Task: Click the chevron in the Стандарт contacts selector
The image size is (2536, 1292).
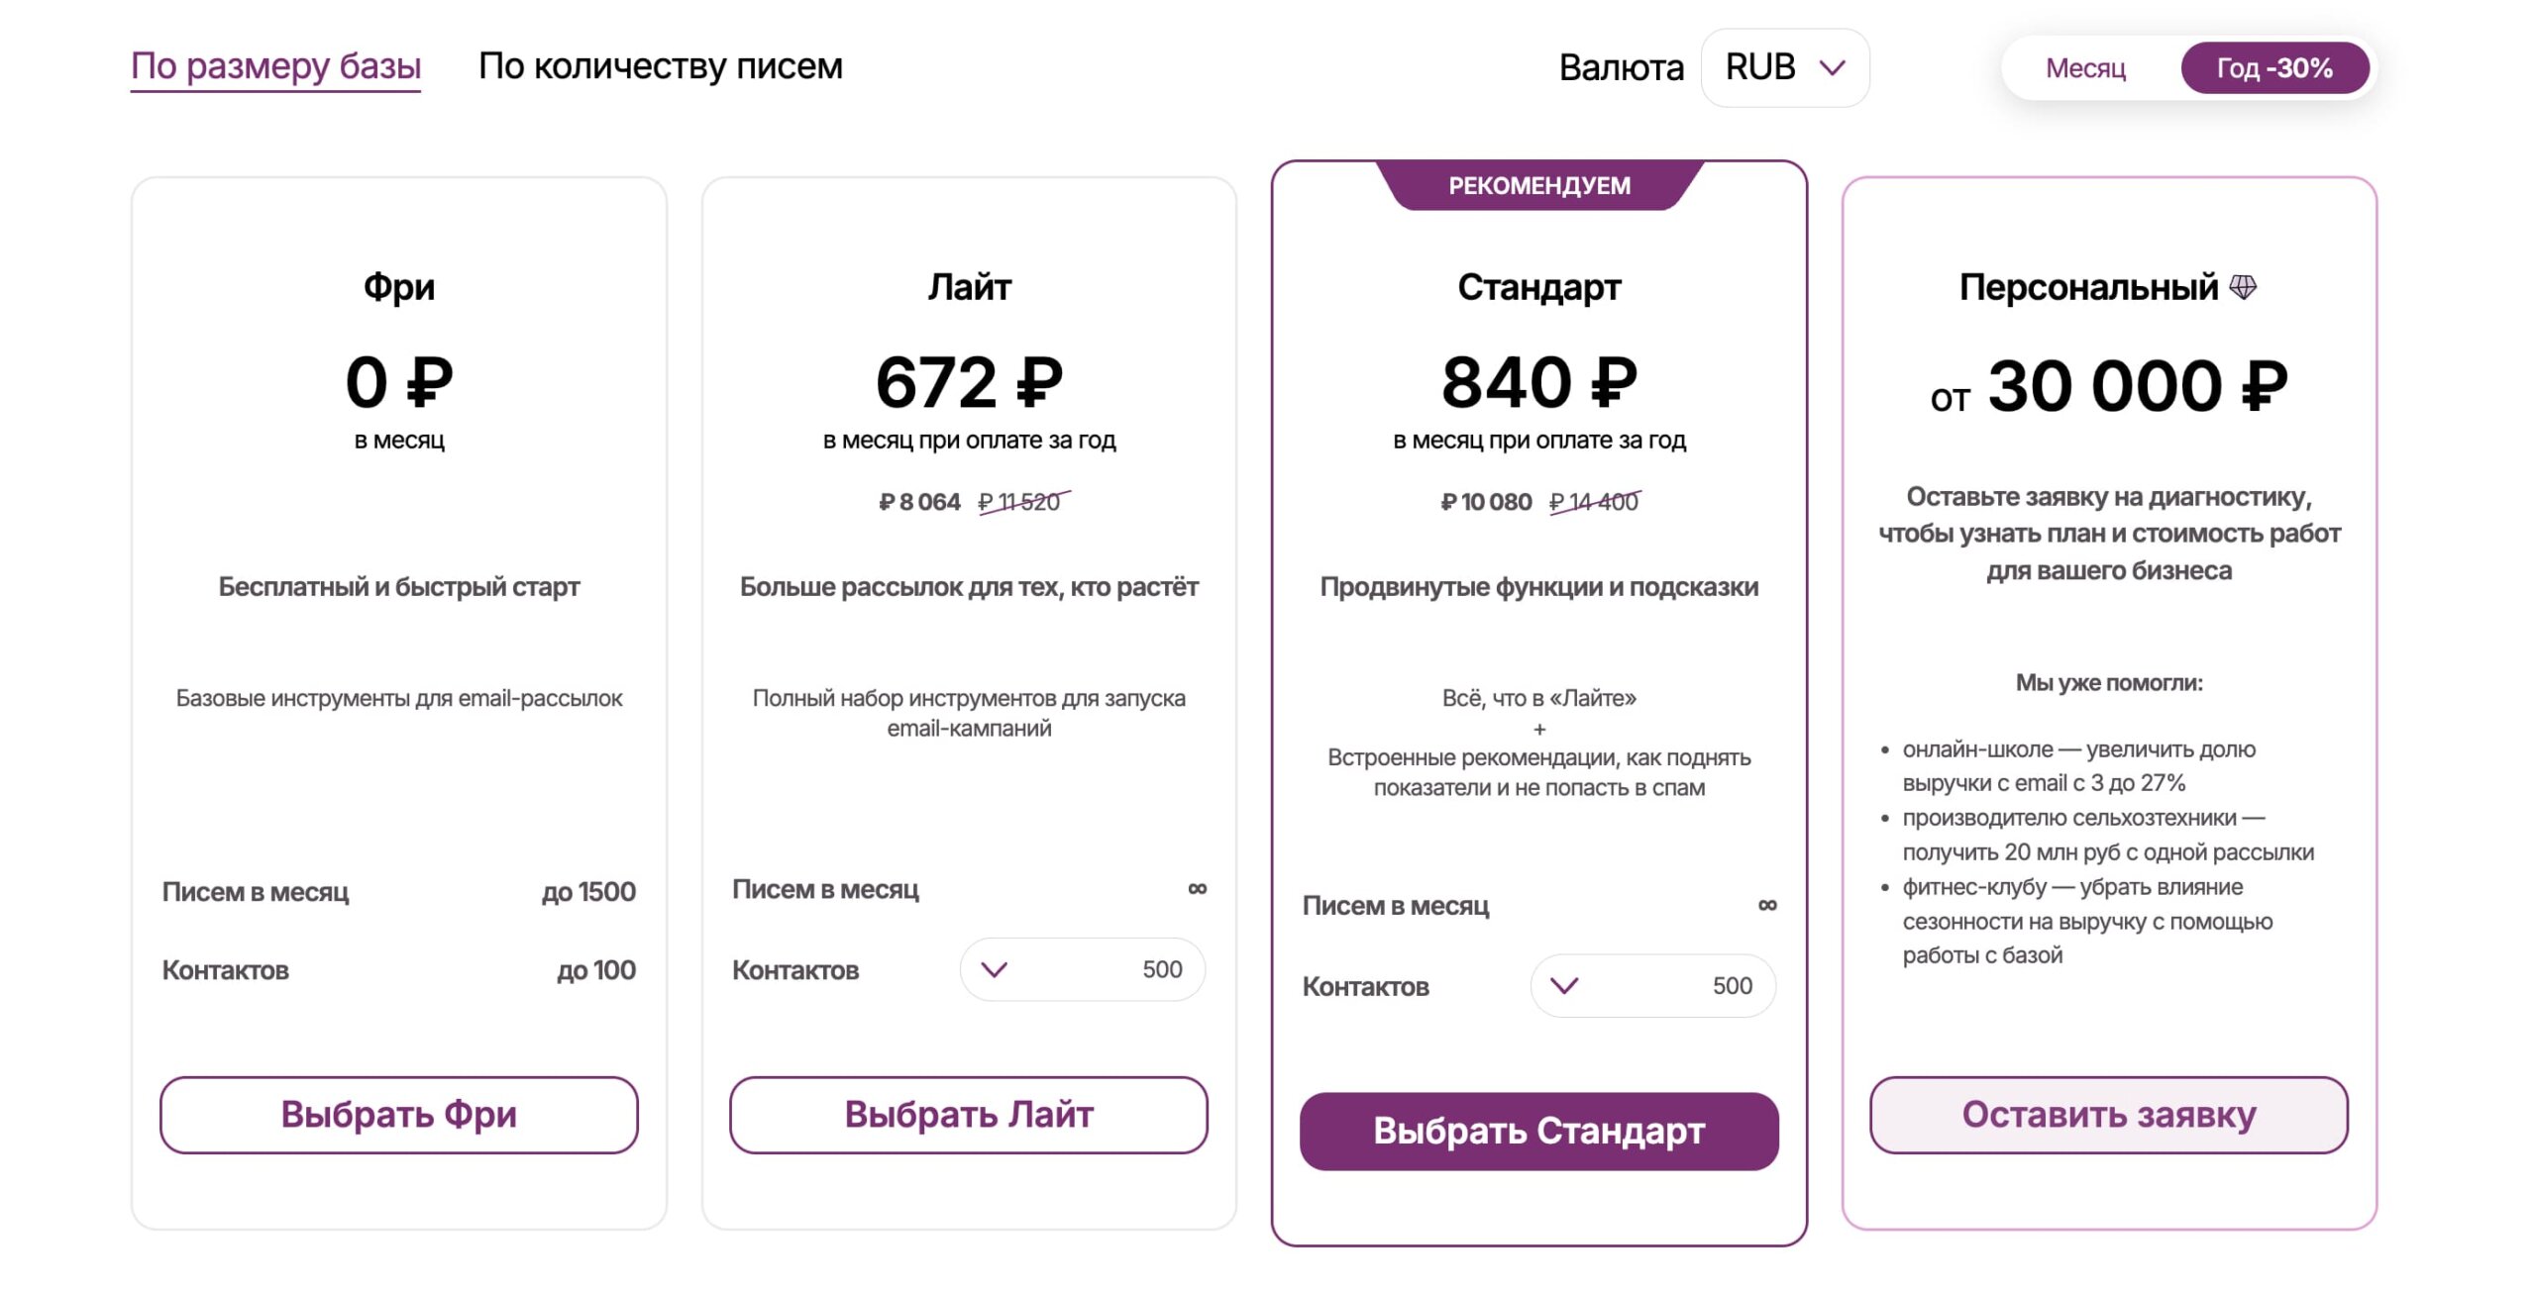Action: pos(1564,985)
